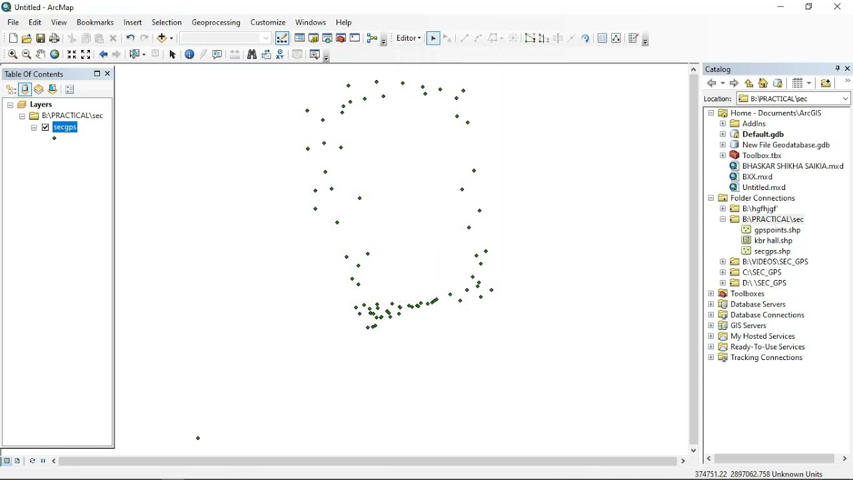Choose the Select Elements black arrow tool
Image resolution: width=853 pixels, height=480 pixels.
[x=173, y=55]
